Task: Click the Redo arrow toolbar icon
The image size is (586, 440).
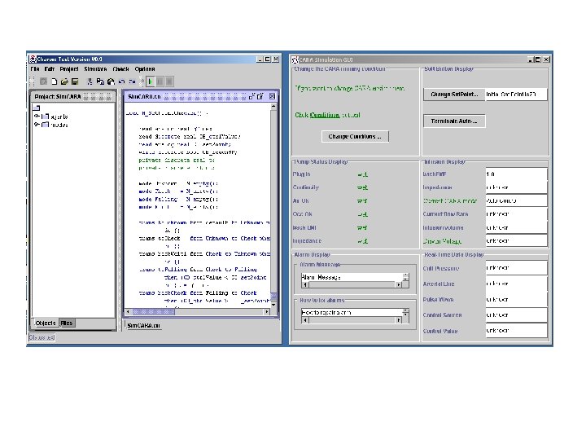Action: pyautogui.click(x=132, y=81)
